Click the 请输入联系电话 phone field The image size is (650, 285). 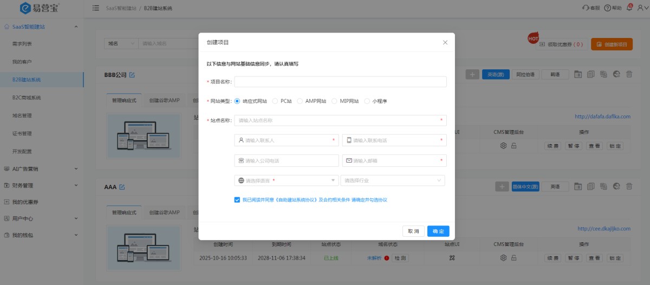point(394,140)
